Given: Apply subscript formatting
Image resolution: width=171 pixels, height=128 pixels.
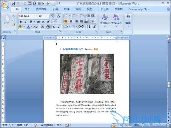Looking at the screenshot, I should [44, 22].
